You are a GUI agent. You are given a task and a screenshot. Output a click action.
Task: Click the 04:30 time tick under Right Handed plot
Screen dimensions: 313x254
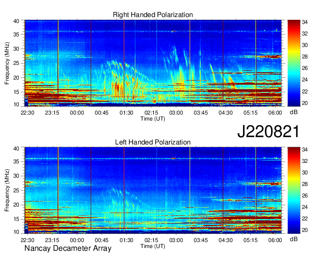coord(226,113)
